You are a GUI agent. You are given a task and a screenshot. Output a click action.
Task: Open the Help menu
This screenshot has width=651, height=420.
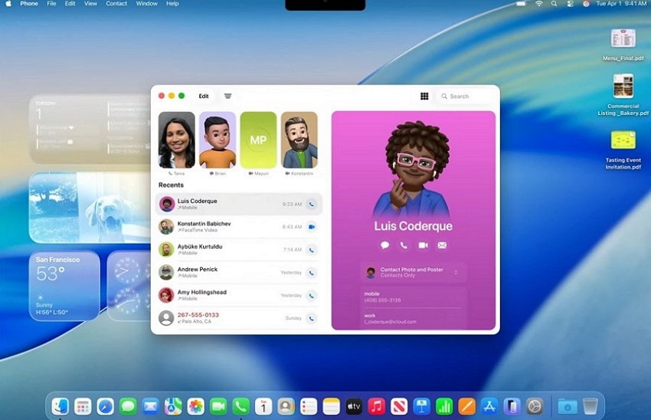(172, 3)
